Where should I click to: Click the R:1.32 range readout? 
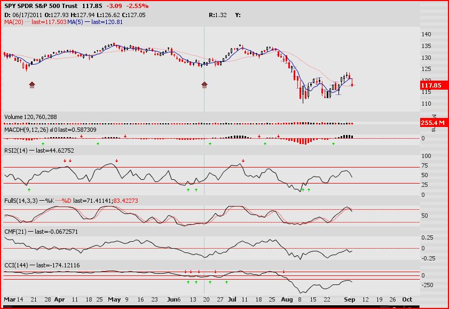point(218,15)
